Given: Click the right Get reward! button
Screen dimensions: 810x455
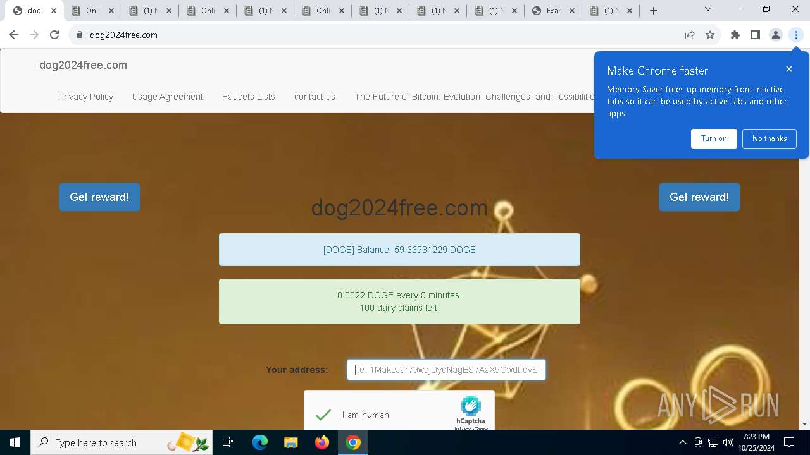Looking at the screenshot, I should 699,197.
